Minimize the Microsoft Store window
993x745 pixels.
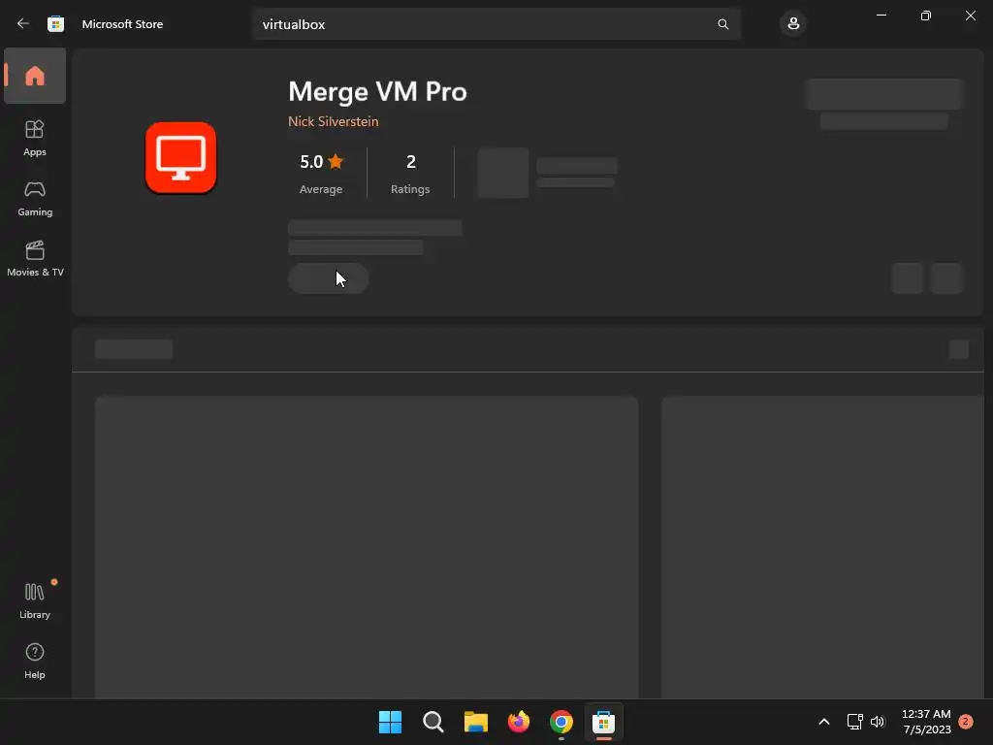click(x=881, y=16)
